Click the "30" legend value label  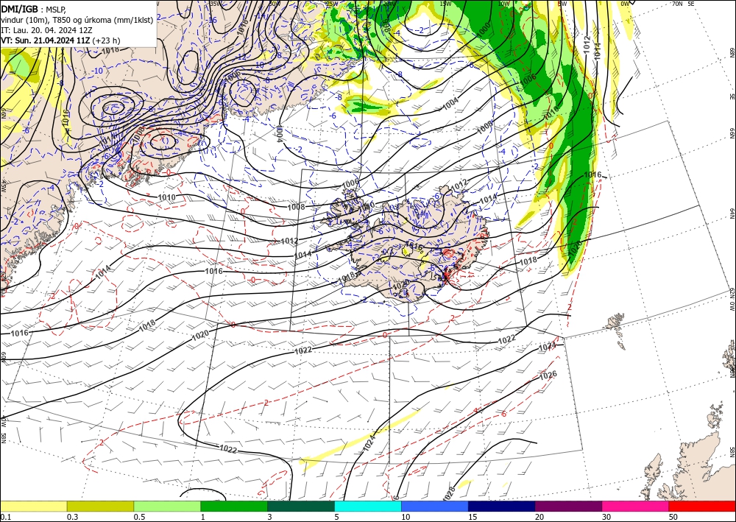pos(606,517)
